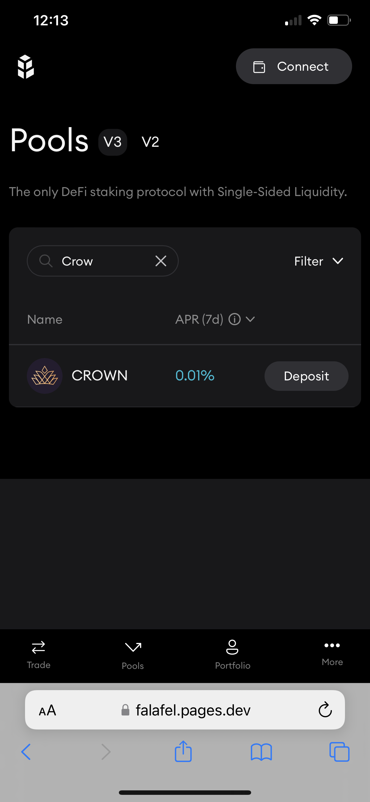370x802 pixels.
Task: Tap the More options icon
Action: point(332,645)
